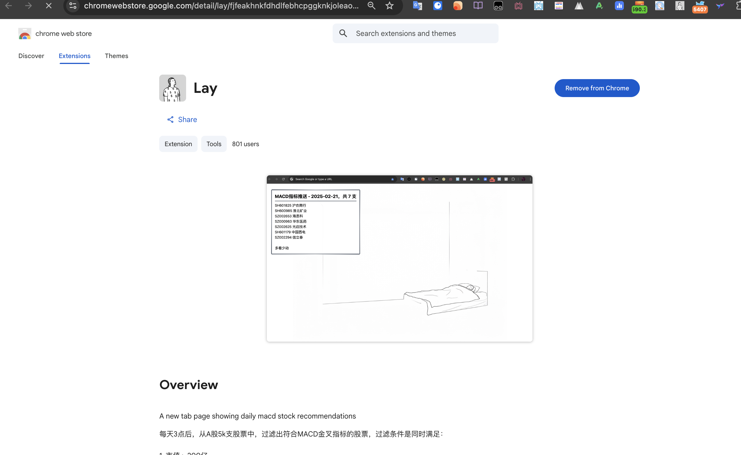Open the purple open-book extension icon
The height and width of the screenshot is (455, 741).
478,6
